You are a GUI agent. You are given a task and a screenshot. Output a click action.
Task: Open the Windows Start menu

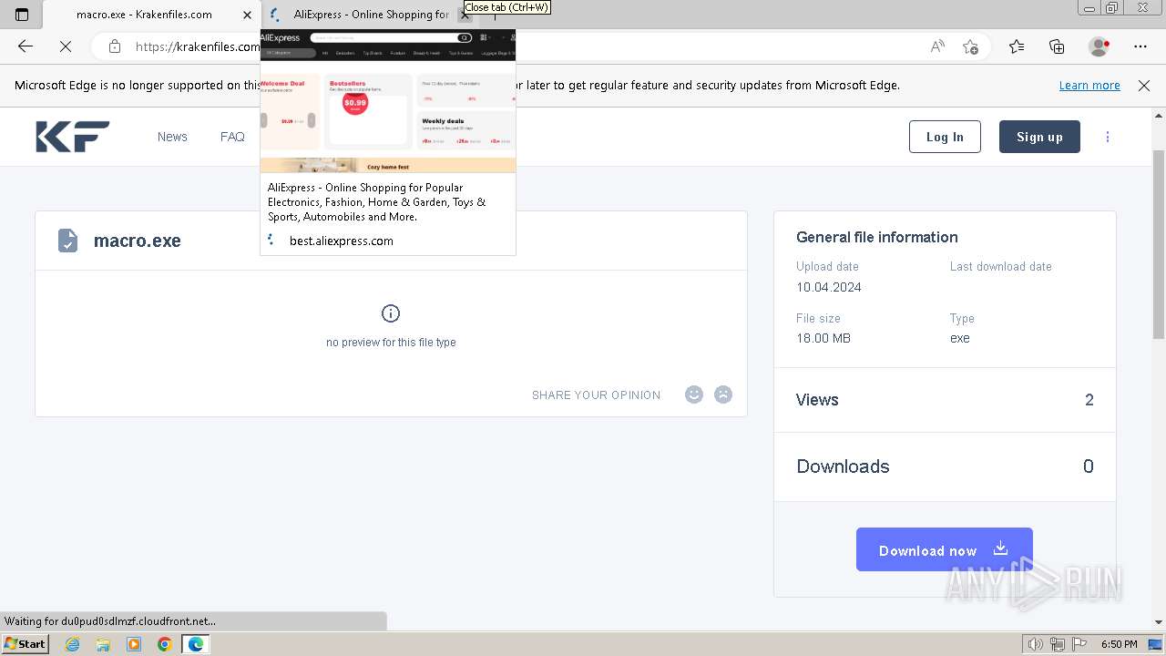pos(26,643)
